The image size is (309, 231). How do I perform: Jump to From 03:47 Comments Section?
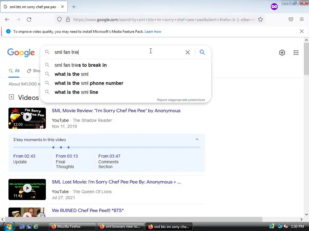[109, 161]
